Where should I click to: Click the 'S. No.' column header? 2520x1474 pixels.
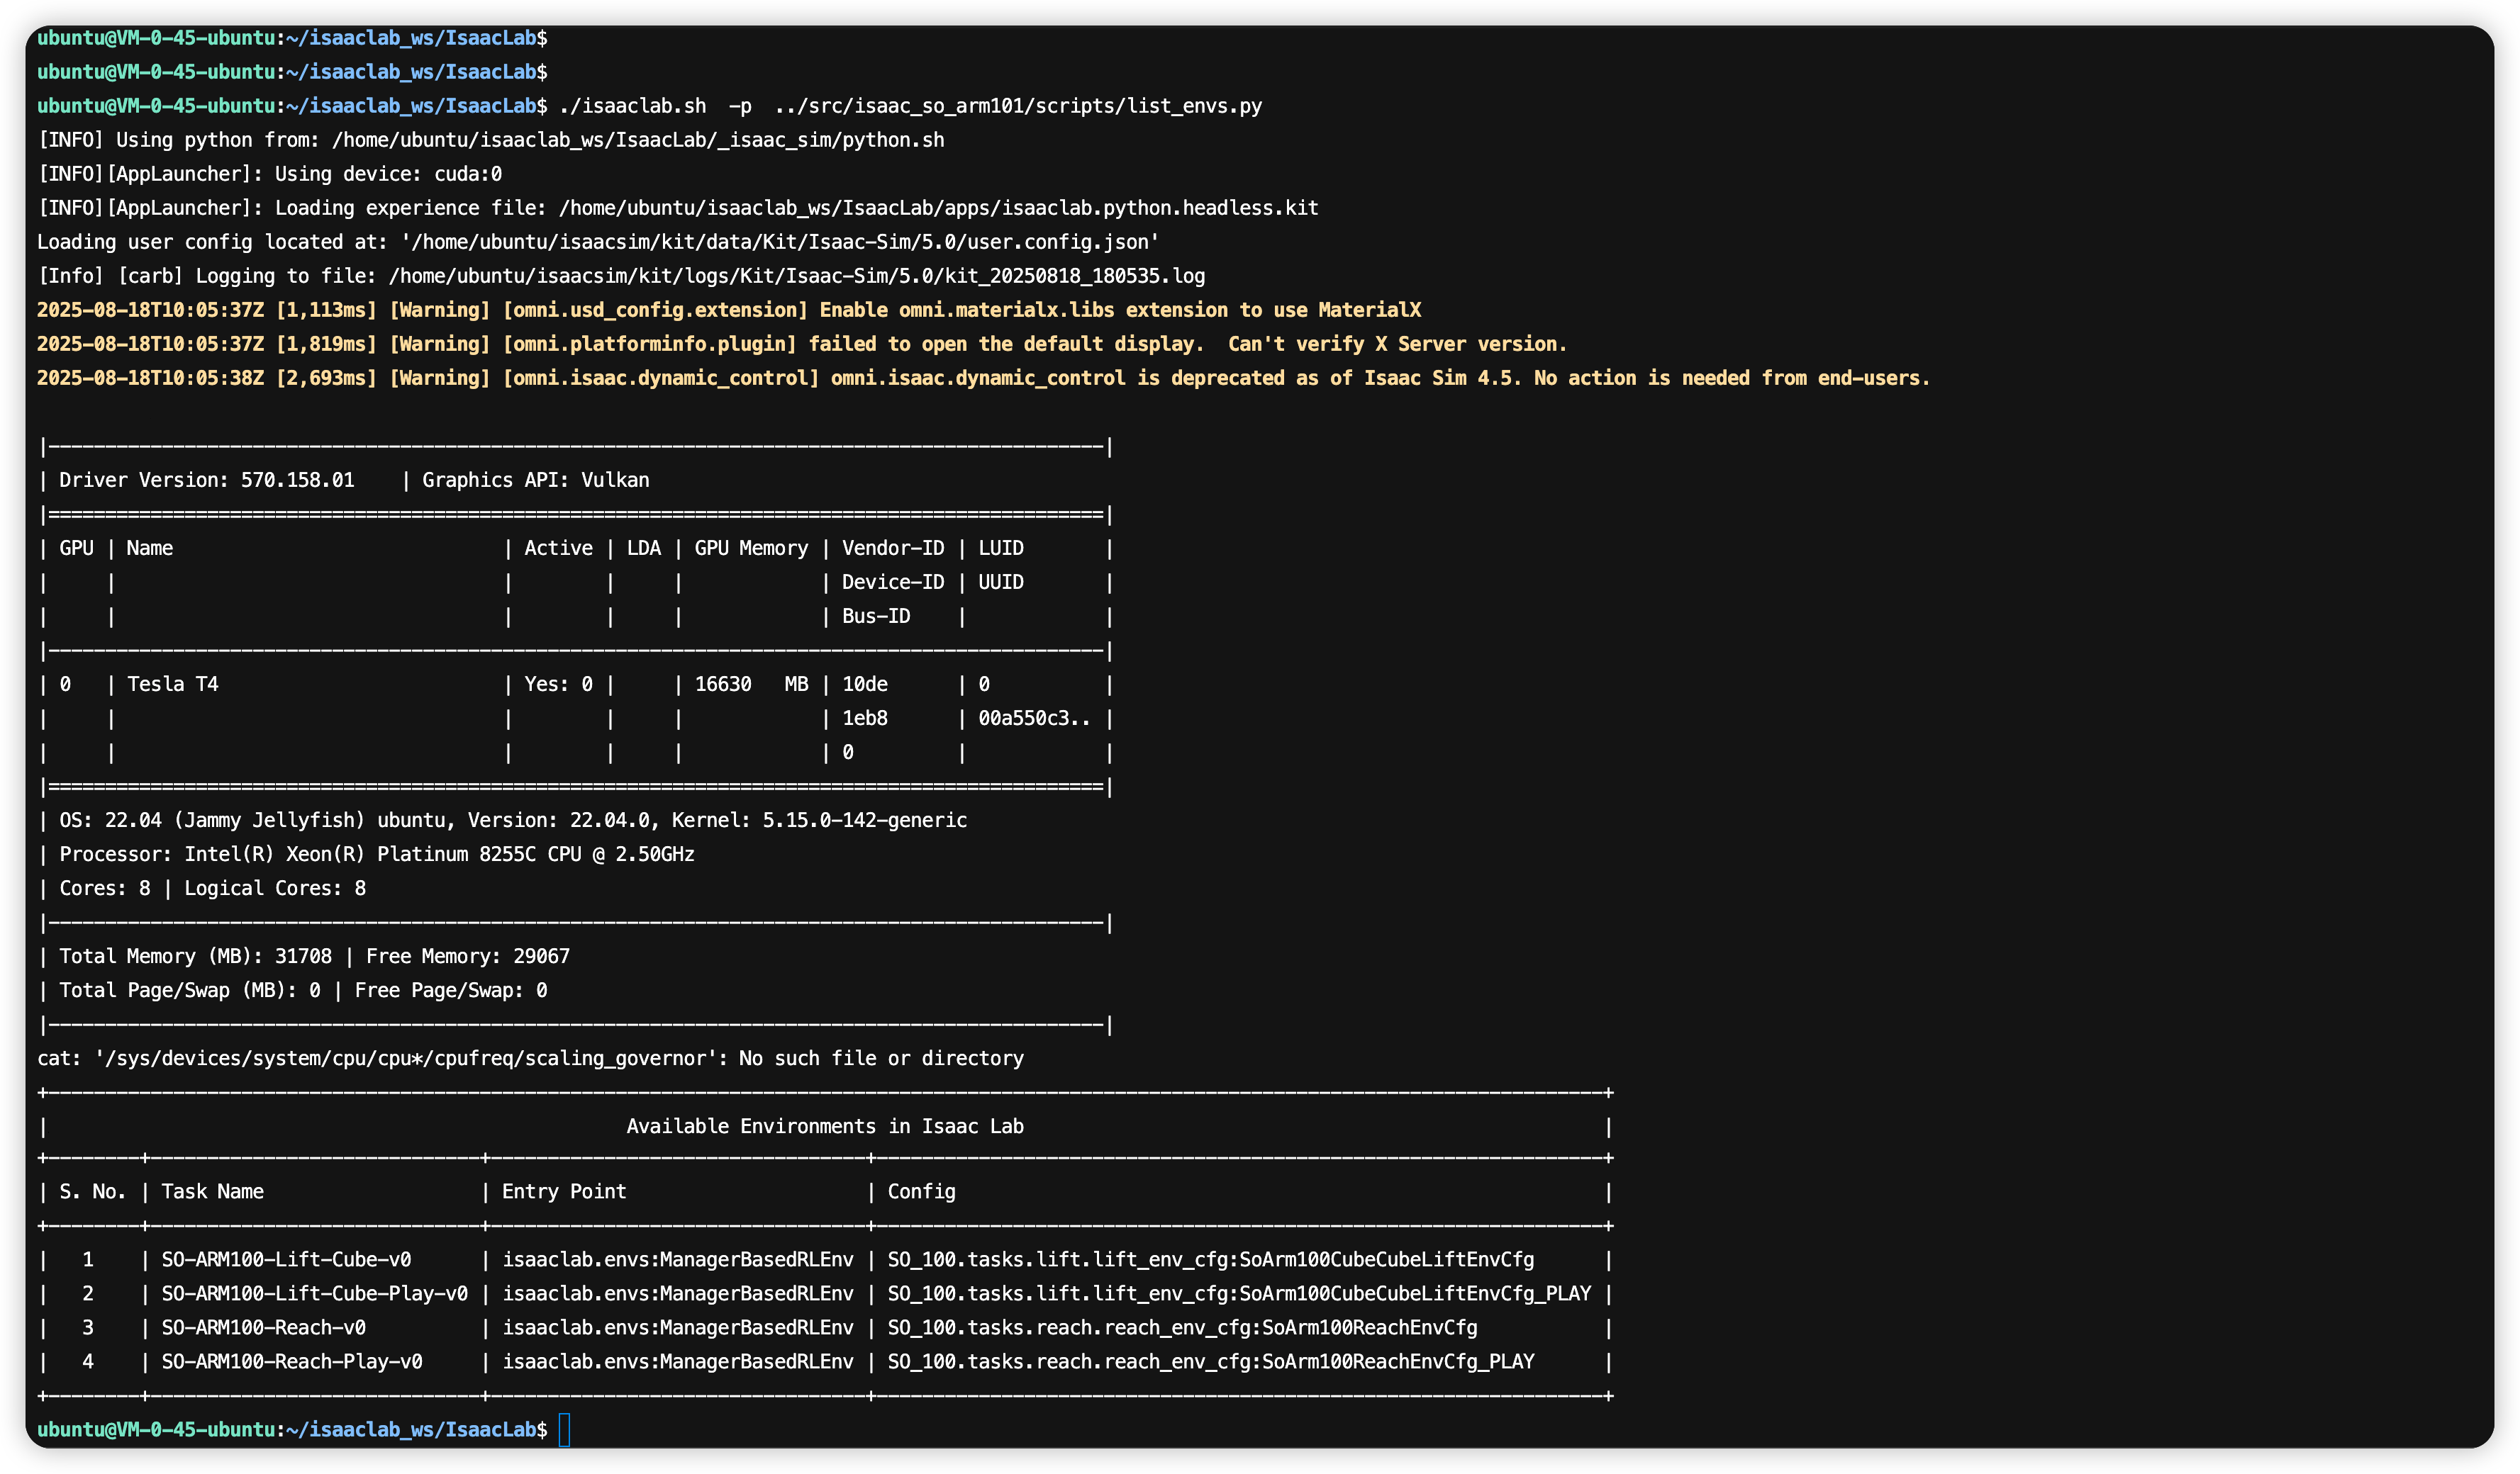coord(93,1191)
